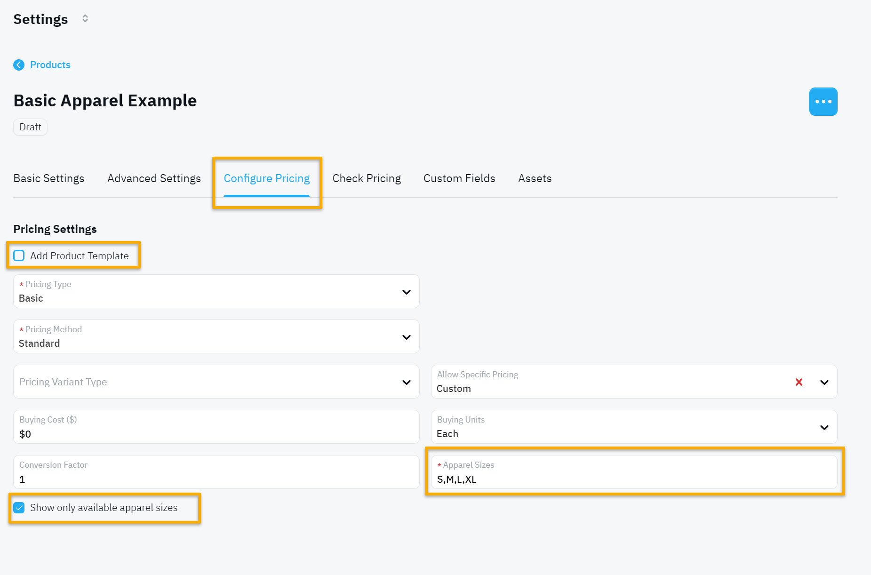
Task: Open the Advanced Settings tab
Action: (154, 178)
